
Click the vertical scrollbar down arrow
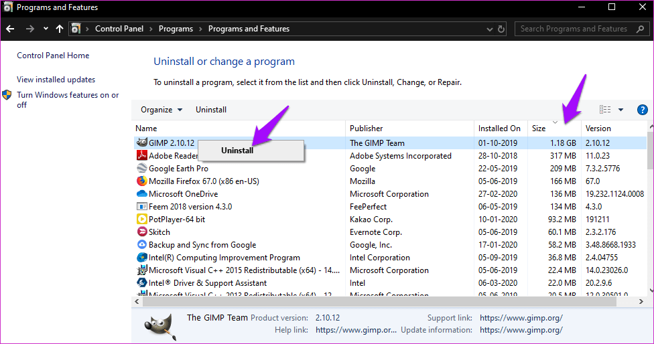click(651, 290)
